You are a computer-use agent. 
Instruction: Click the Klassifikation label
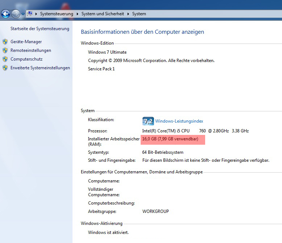pos(101,120)
